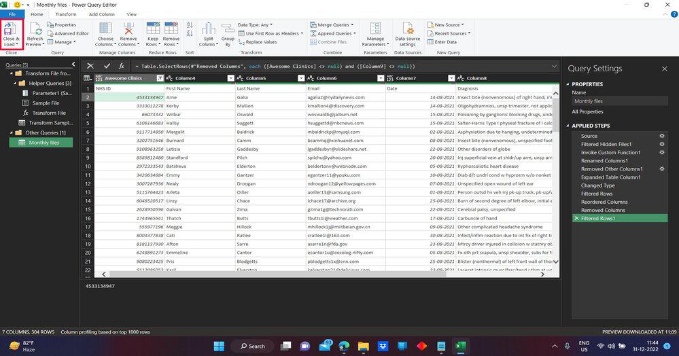Open the Windows Start menu
This screenshot has height=356, width=679.
[x=219, y=346]
